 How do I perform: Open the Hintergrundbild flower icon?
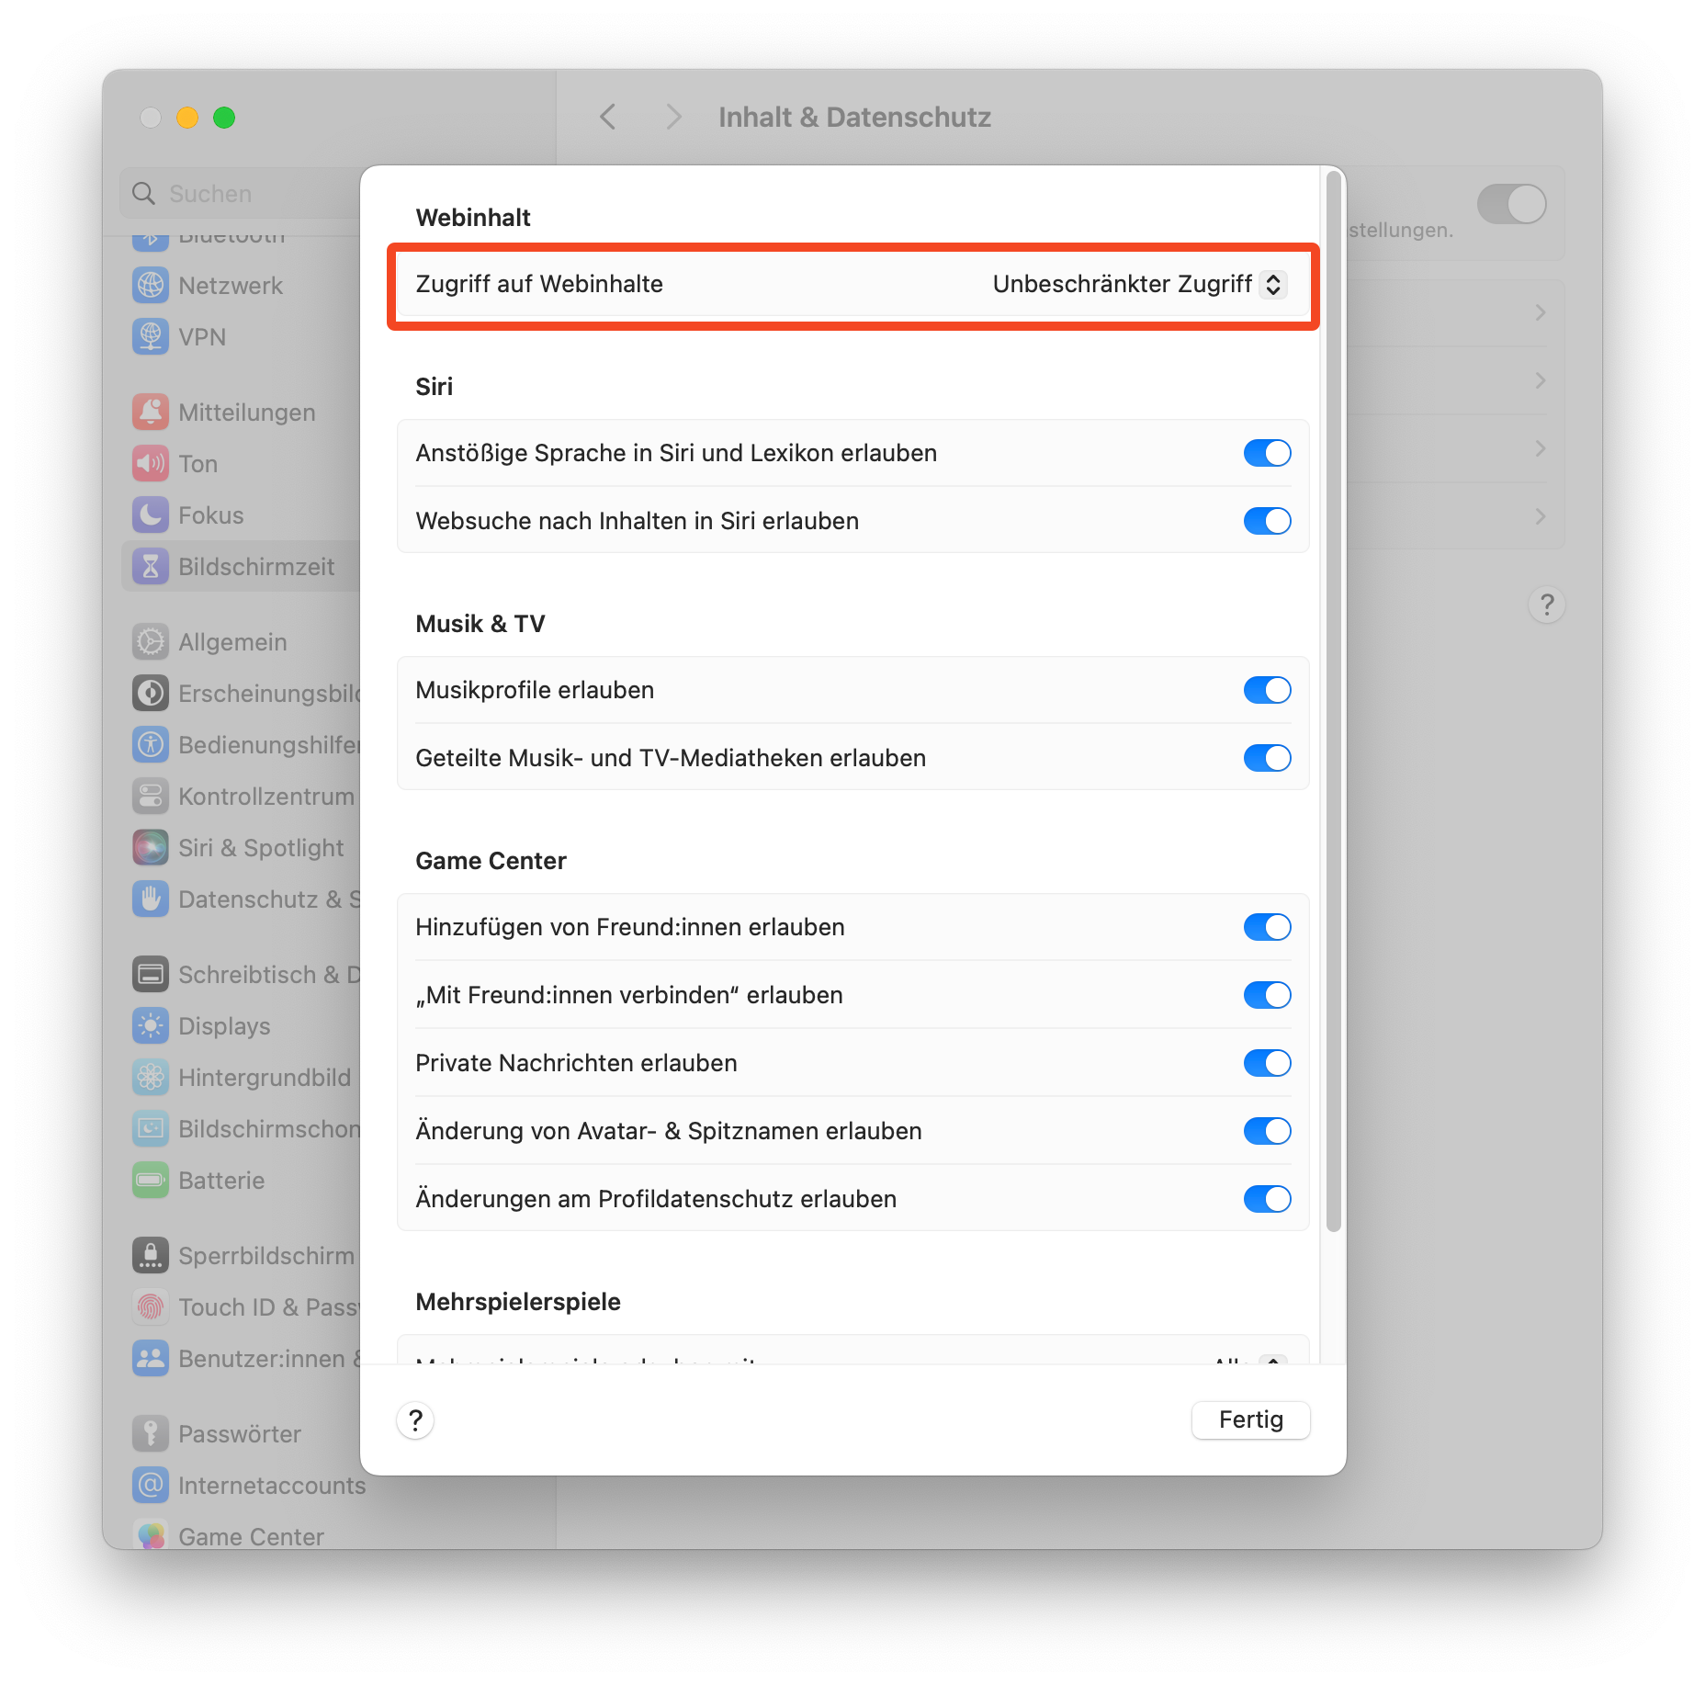click(151, 1078)
